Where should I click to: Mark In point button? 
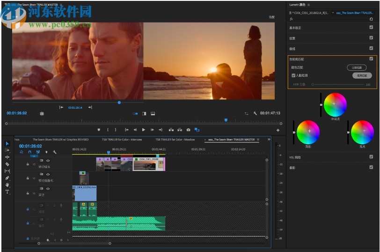108,130
